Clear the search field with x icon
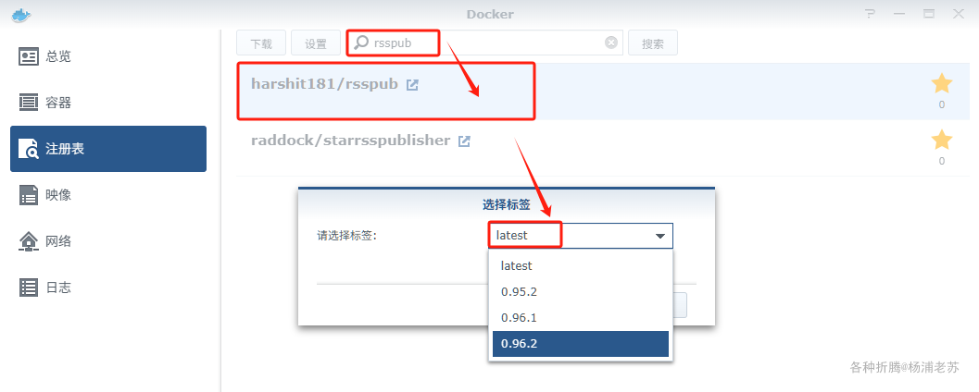Screen dimensions: 979x392 611,43
